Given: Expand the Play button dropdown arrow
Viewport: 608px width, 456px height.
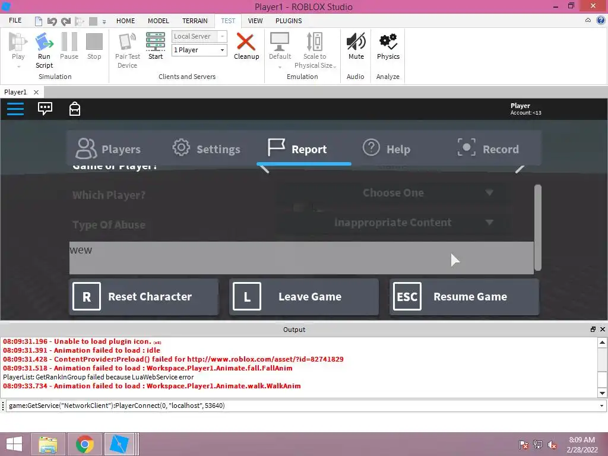Looking at the screenshot, I should pos(18,66).
